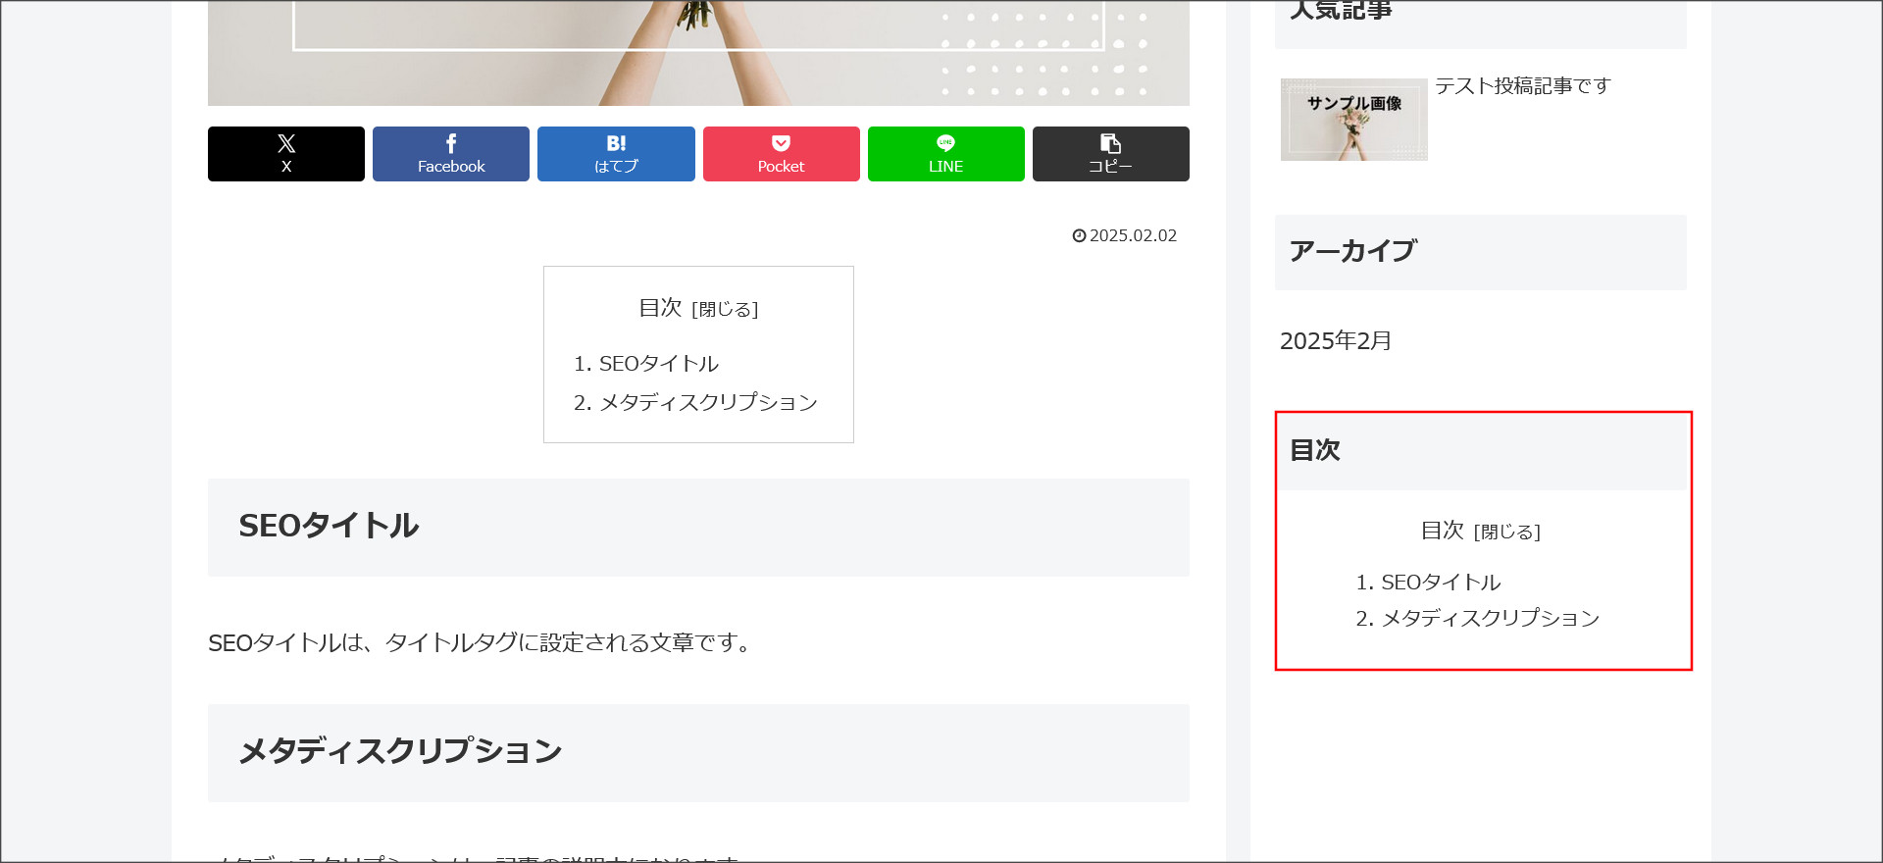Click the 2025.02.02 post date
This screenshot has width=1883, height=863.
click(1133, 235)
